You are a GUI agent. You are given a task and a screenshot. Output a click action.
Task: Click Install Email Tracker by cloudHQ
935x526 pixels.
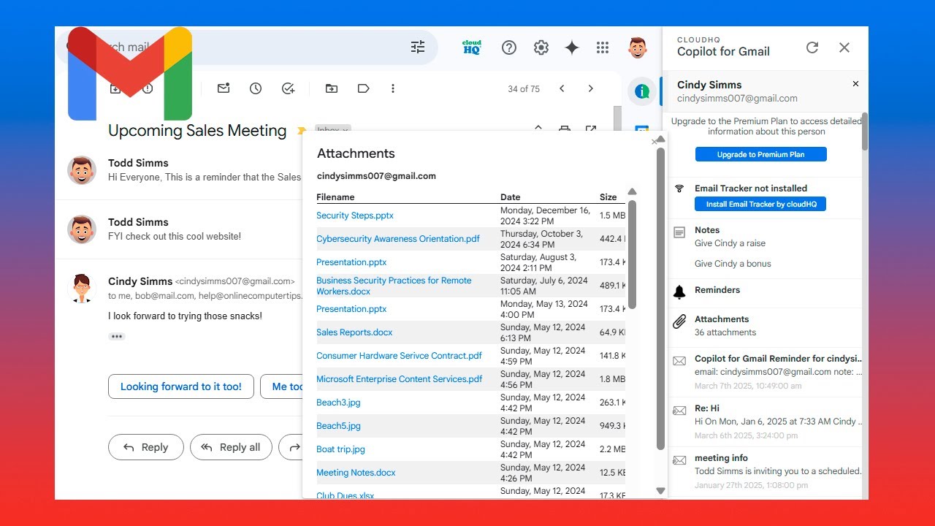pos(760,205)
